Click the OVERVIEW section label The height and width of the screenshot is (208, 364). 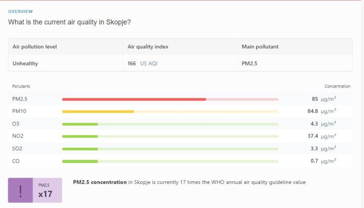20,12
